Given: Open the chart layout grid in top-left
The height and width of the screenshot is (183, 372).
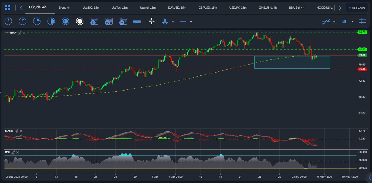Looking at the screenshot, I should click(x=8, y=8).
